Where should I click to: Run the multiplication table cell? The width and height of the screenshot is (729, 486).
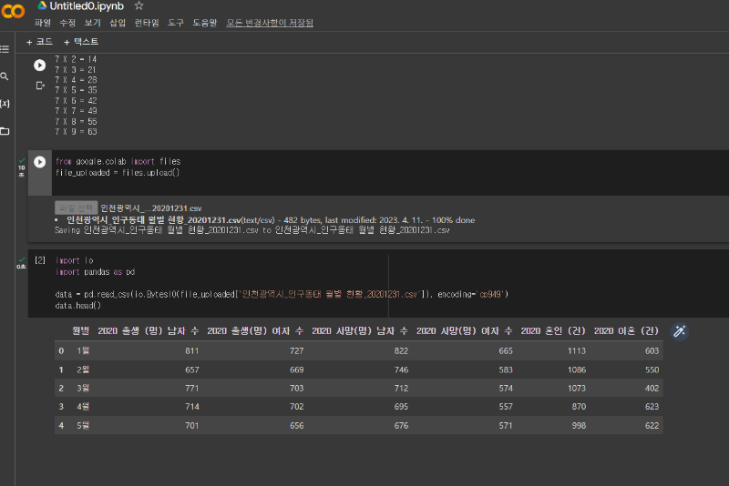39,66
